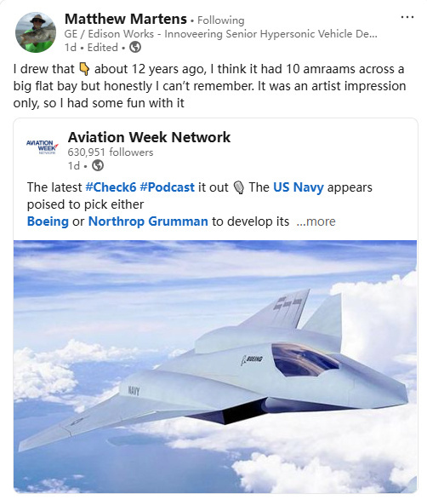Open the Boeing fighter jet concept image
This screenshot has height=500, width=427.
(215, 367)
